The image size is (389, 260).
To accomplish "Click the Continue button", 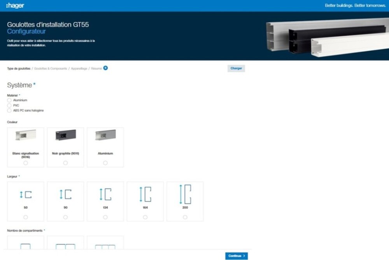I will click(237, 256).
